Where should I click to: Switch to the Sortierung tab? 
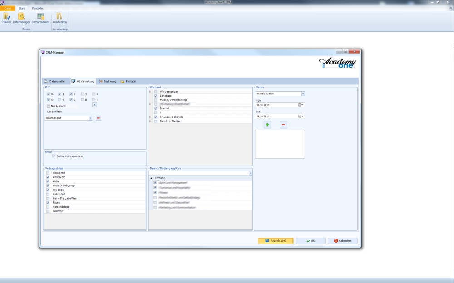coord(108,81)
